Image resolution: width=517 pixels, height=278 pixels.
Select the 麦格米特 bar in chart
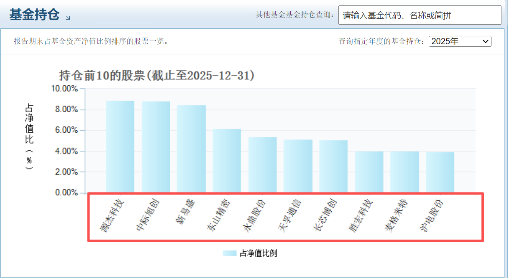(x=404, y=172)
